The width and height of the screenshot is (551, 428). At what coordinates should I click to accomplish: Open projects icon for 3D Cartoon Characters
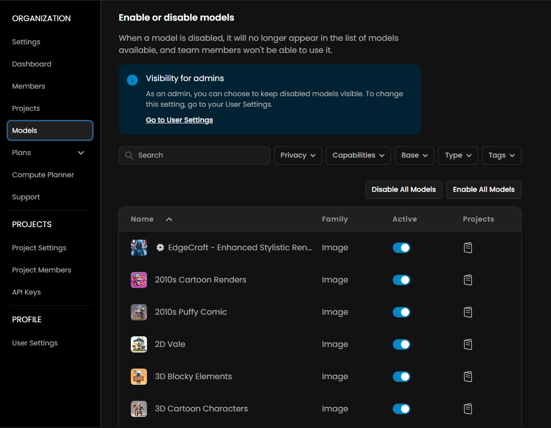point(467,409)
